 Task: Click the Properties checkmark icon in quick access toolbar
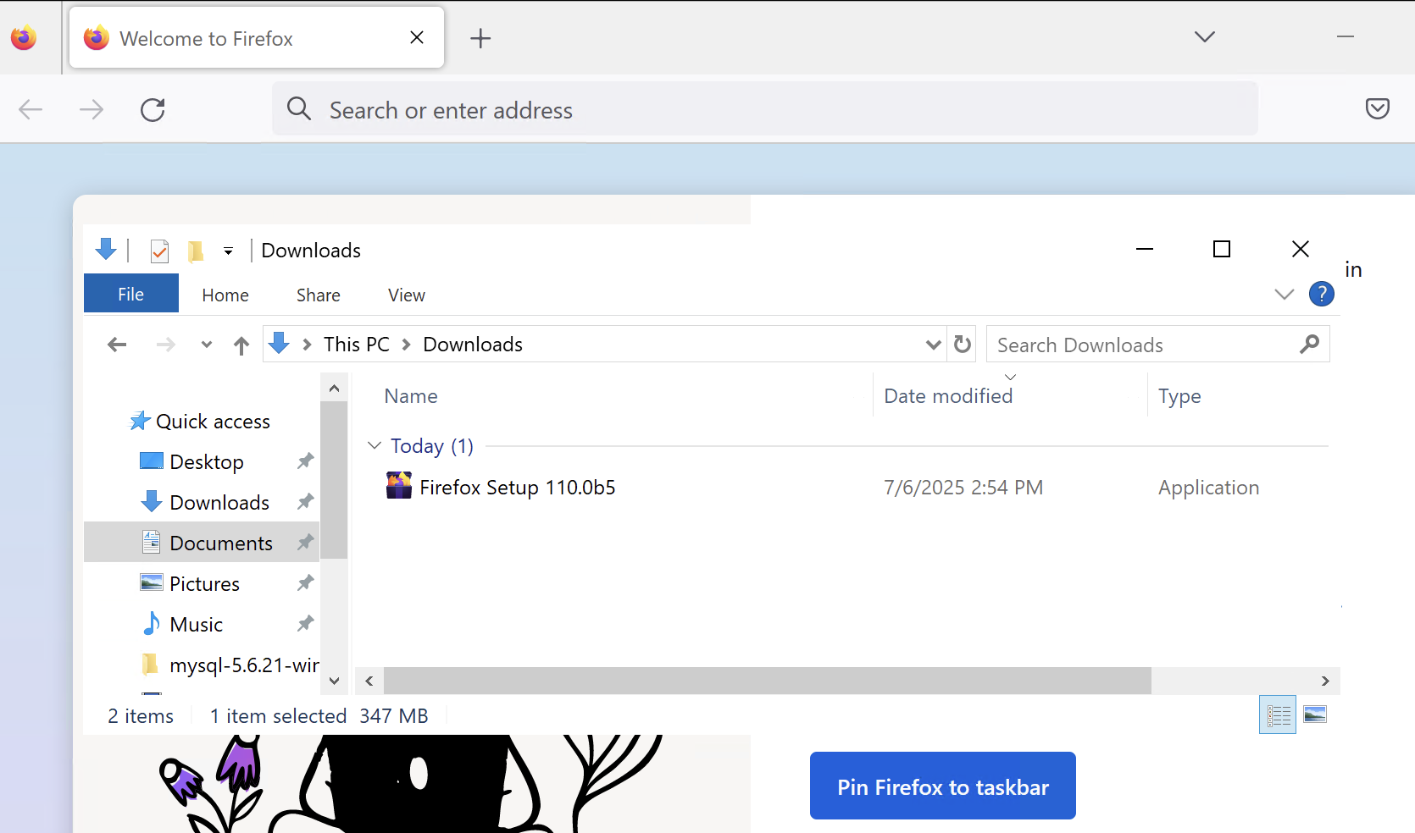pyautogui.click(x=159, y=251)
